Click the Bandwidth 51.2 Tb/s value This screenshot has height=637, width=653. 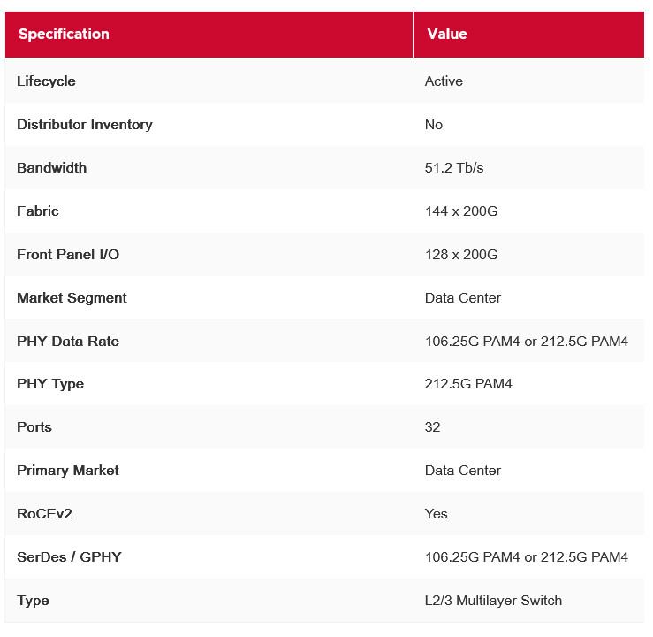tap(454, 167)
